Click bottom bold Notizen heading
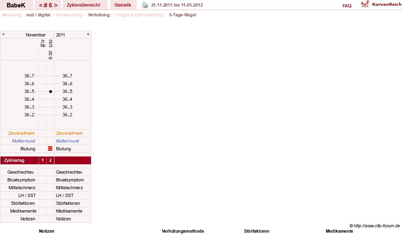This screenshot has height=247, width=402. [46, 231]
